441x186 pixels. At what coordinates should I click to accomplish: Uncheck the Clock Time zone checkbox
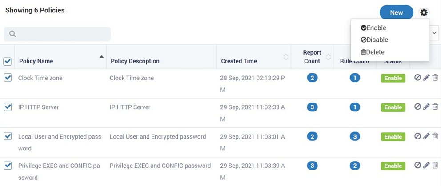click(8, 78)
